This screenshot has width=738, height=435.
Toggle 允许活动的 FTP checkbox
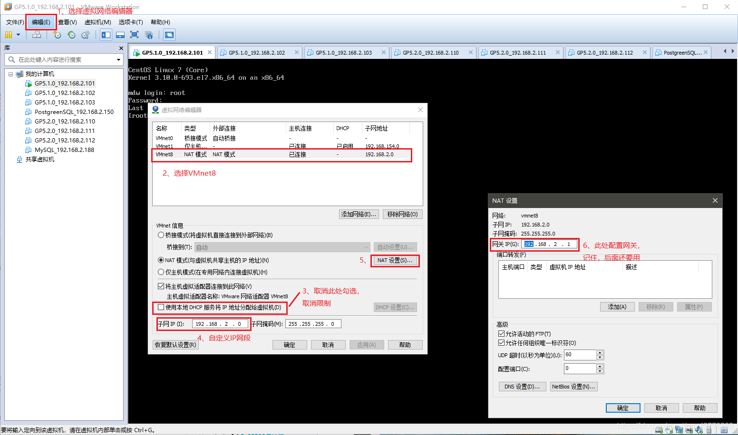(501, 334)
